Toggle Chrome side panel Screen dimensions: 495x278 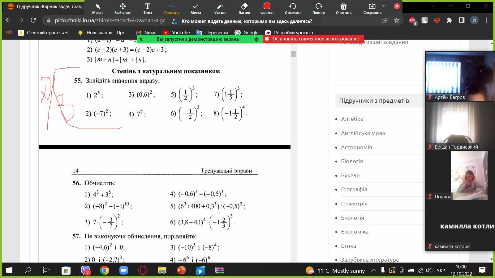(x=462, y=20)
